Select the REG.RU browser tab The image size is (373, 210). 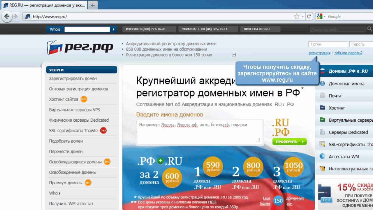[x=44, y=5]
